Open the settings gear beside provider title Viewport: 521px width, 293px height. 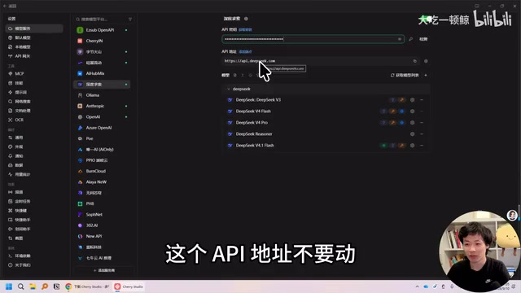point(246,19)
